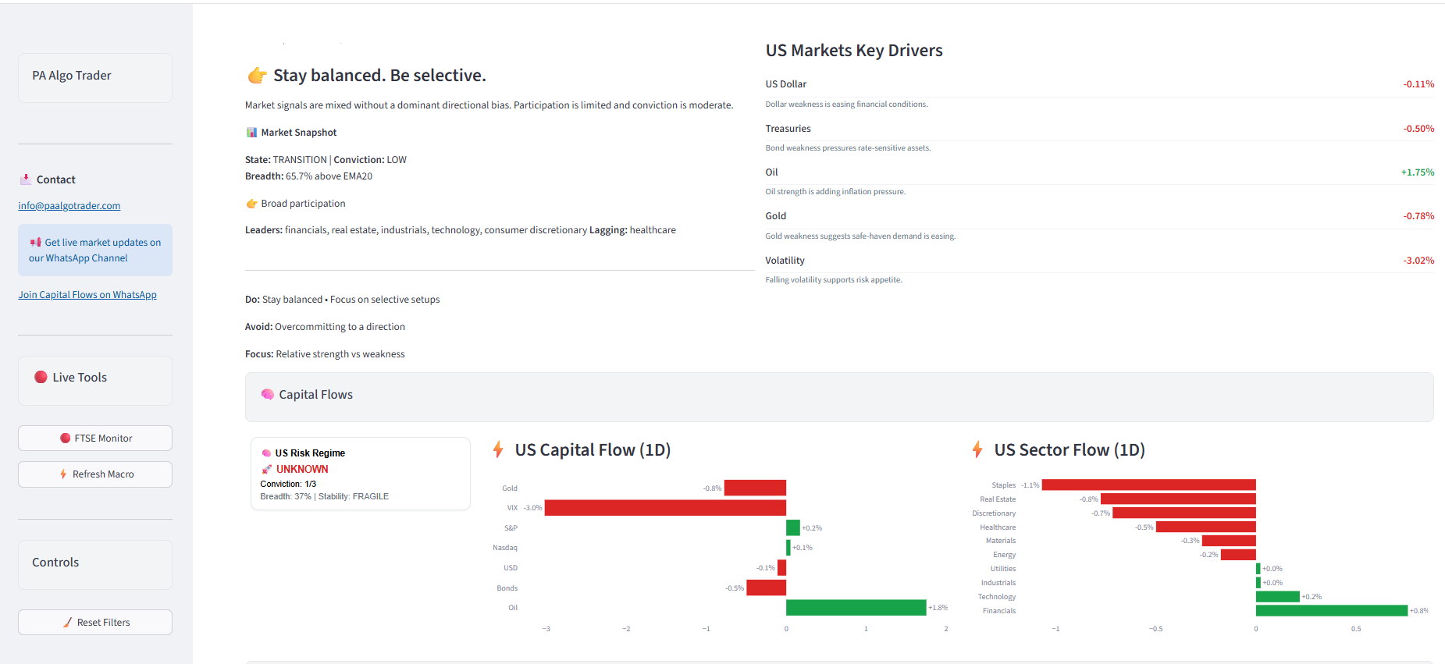Click the red circle icon in FTSE Monitor
Image resolution: width=1445 pixels, height=664 pixels.
click(66, 439)
